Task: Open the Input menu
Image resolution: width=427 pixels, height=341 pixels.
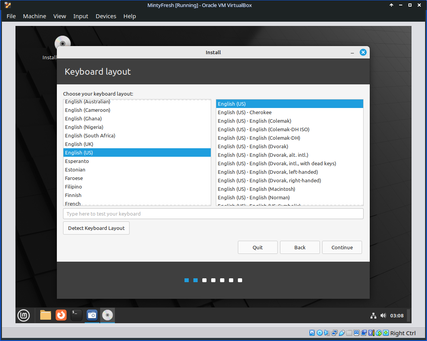Action: 80,16
